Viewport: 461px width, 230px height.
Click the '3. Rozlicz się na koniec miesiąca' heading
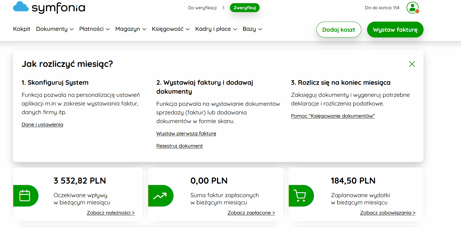pyautogui.click(x=341, y=83)
